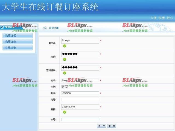Click the 快速定位 header arrow icon
The height and width of the screenshot is (131, 175).
2,27
